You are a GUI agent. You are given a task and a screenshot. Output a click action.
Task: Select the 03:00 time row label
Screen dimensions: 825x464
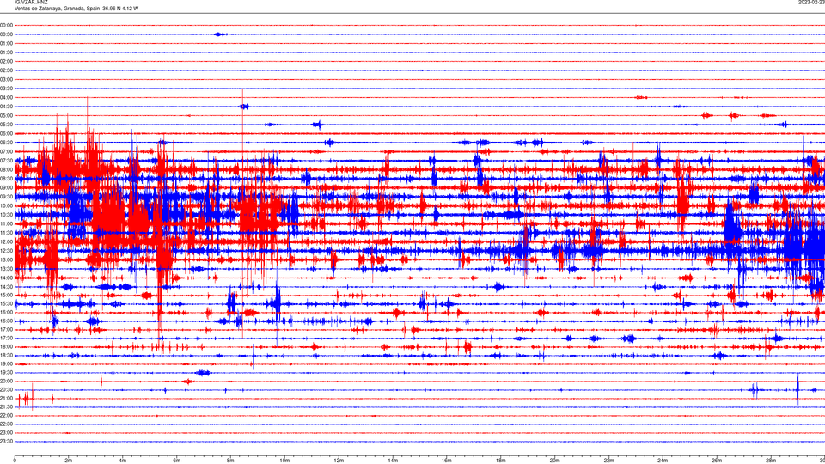pos(6,79)
